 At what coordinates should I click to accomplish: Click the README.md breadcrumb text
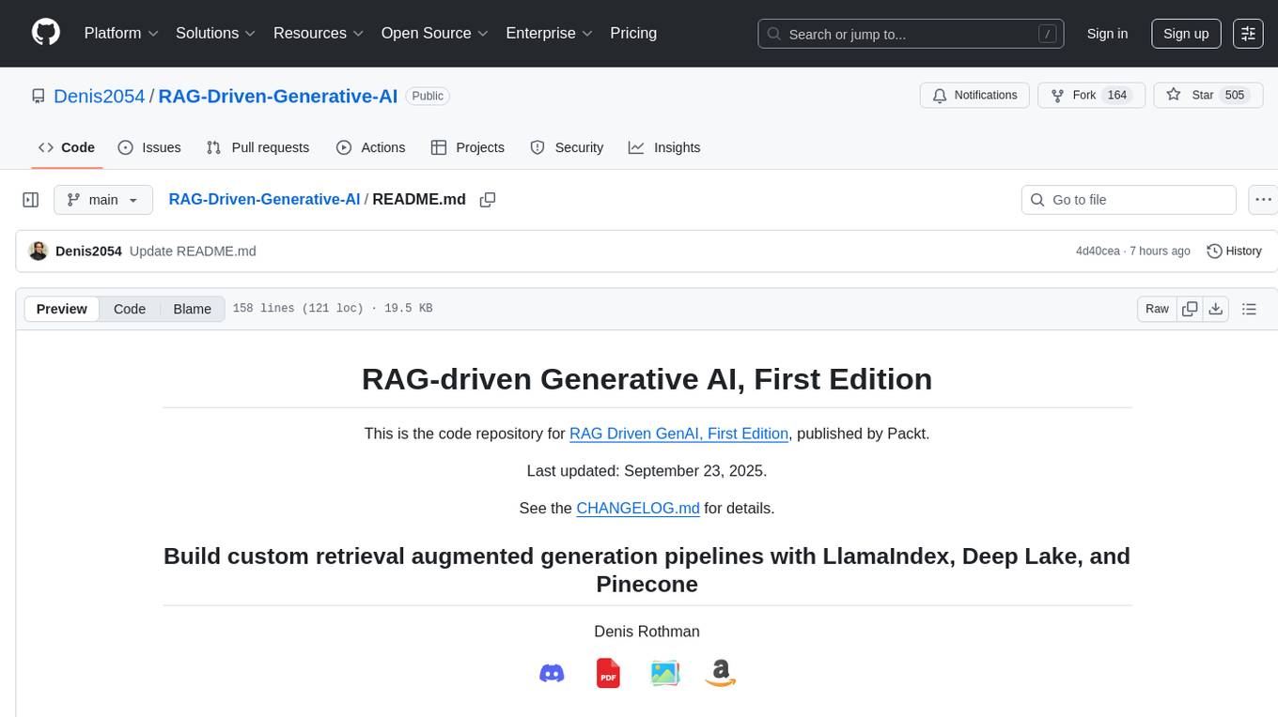pos(419,200)
